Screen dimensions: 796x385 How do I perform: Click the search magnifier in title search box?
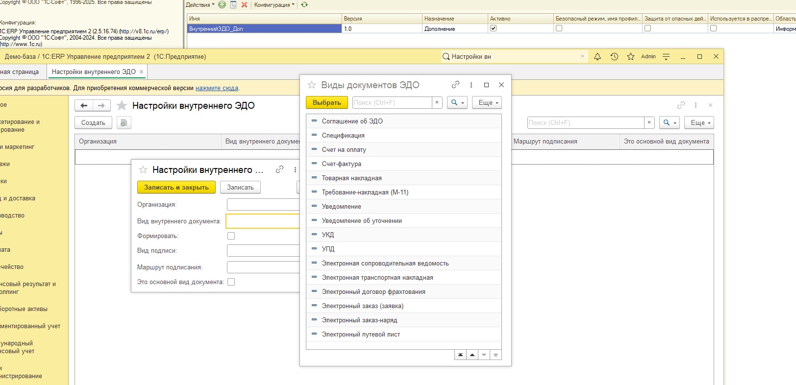446,57
